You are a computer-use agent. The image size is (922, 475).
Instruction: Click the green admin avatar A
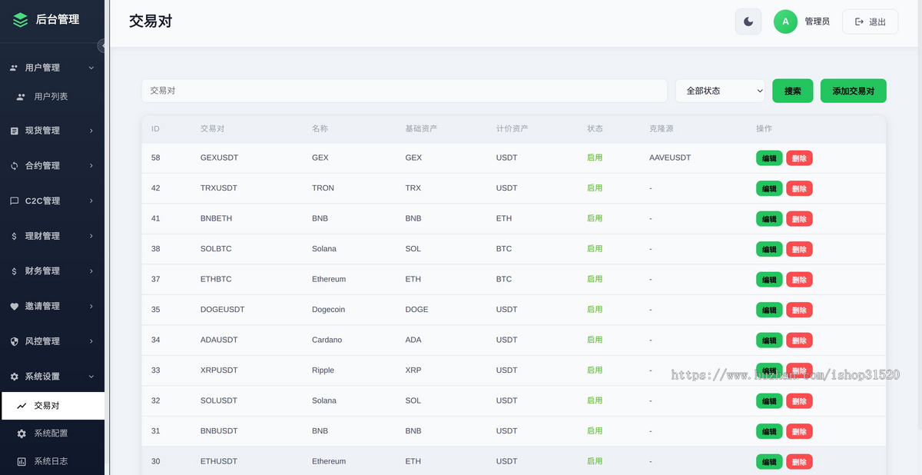785,22
